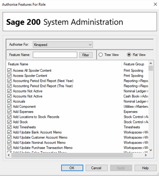Confirm with the OK button
The width and height of the screenshot is (159, 177).
(72, 168)
